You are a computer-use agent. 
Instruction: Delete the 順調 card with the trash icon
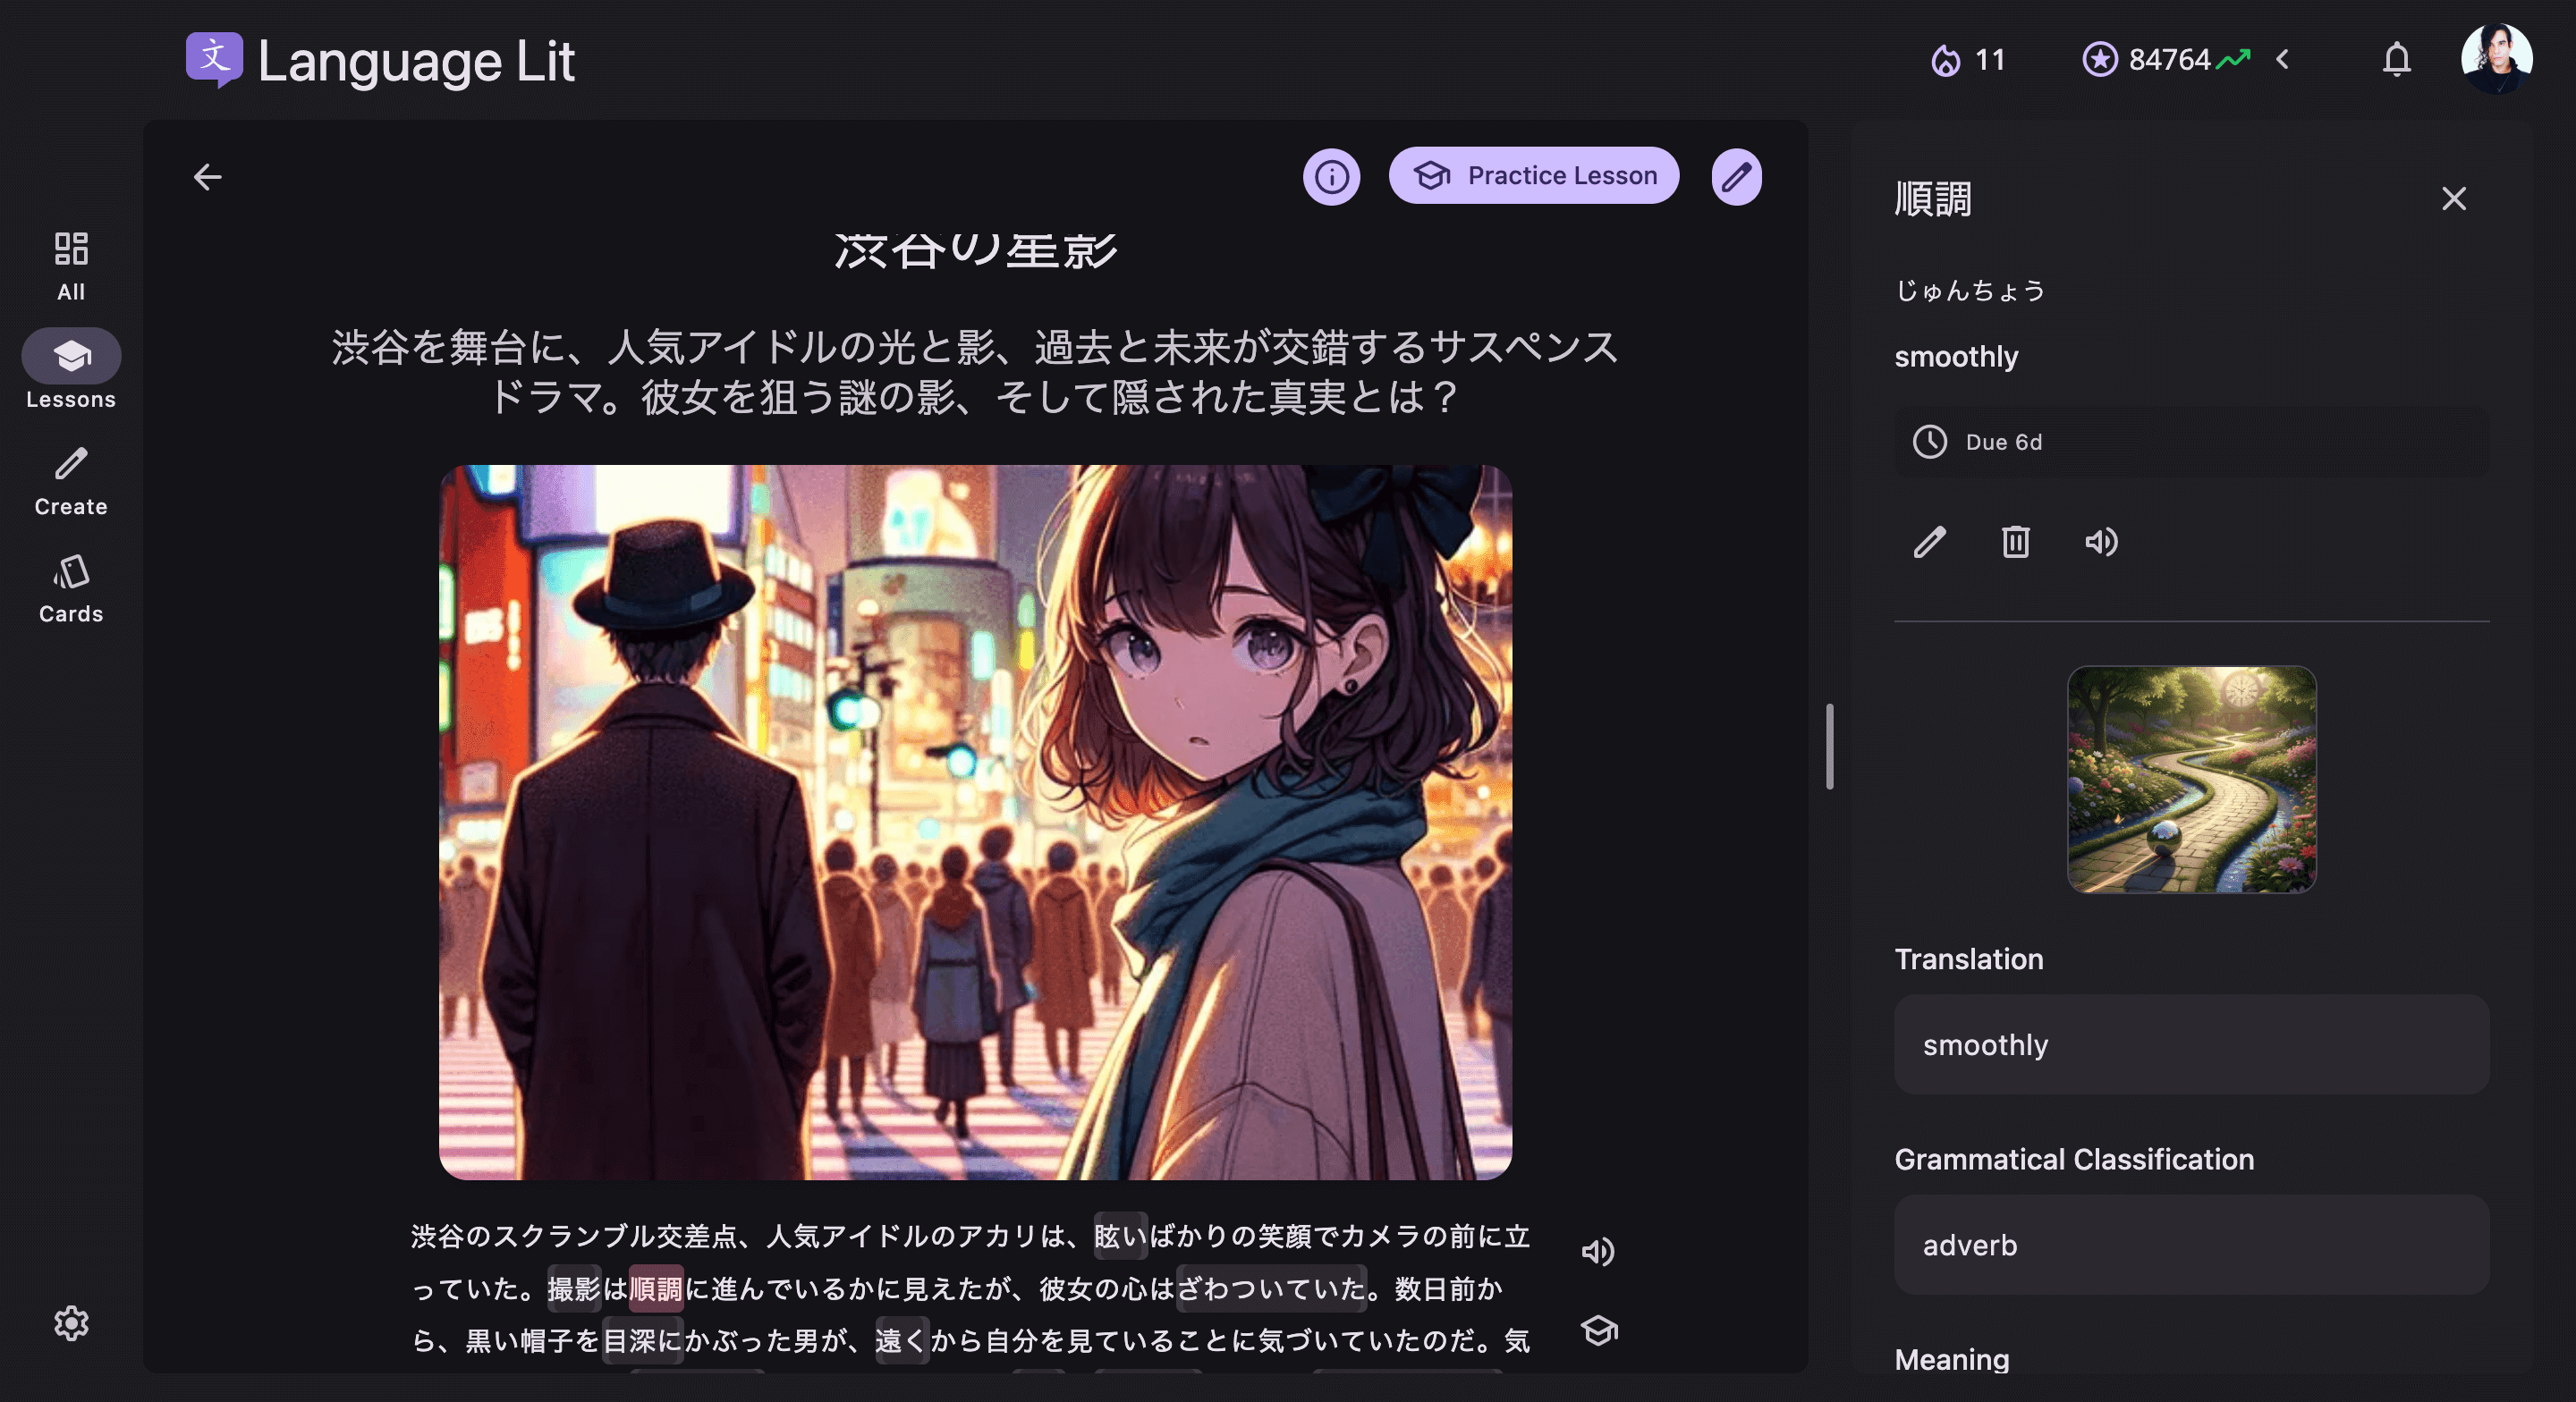(2015, 542)
